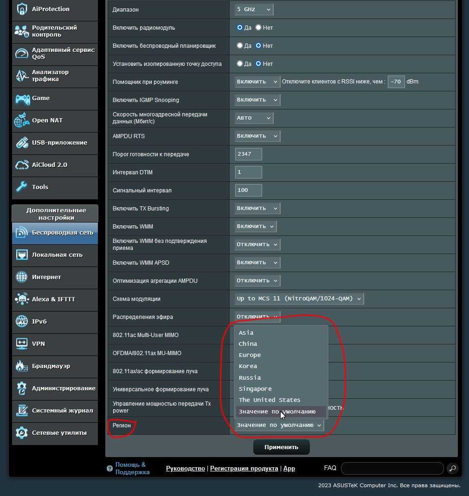Screen dimensions: 469x496
Task: Click the VPN monitor icon
Action: pos(21,343)
